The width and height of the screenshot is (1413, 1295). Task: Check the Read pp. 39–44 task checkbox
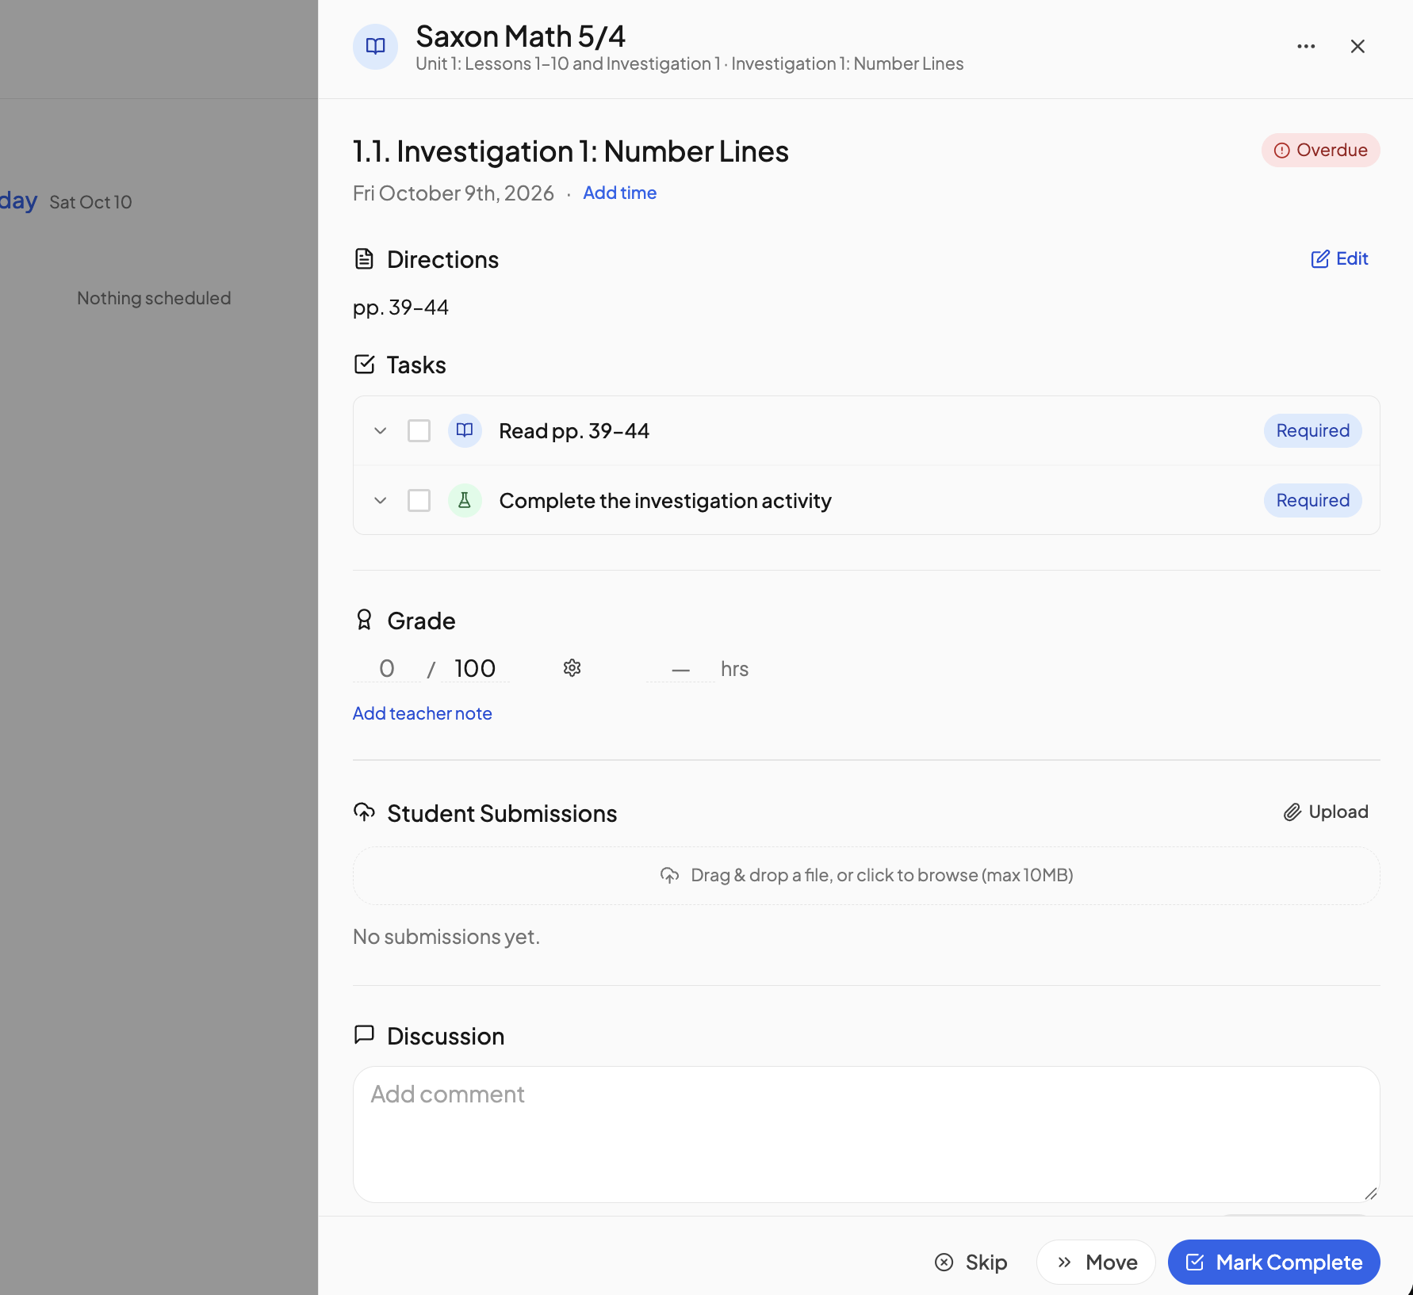coord(419,430)
